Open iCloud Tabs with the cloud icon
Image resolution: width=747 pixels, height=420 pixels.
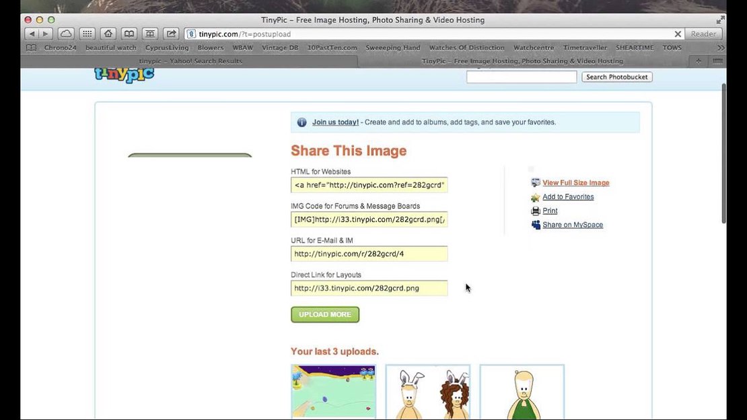click(x=66, y=33)
